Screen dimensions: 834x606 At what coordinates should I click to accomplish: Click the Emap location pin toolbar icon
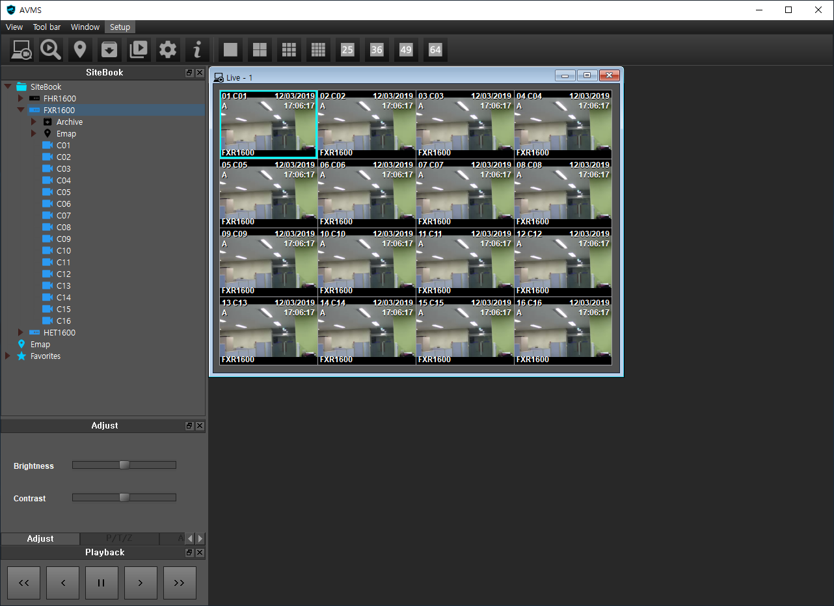click(x=80, y=50)
